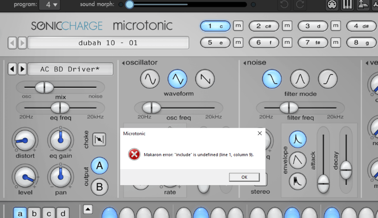
Task: Go to next preset next to dubah 10 - 01
Action: [x=22, y=43]
